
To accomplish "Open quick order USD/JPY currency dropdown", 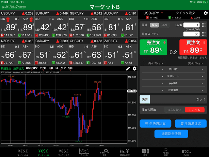I will [153, 13].
